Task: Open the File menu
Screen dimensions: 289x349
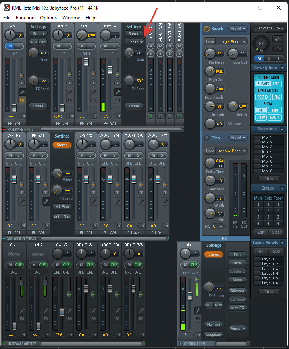Action: [x=7, y=18]
